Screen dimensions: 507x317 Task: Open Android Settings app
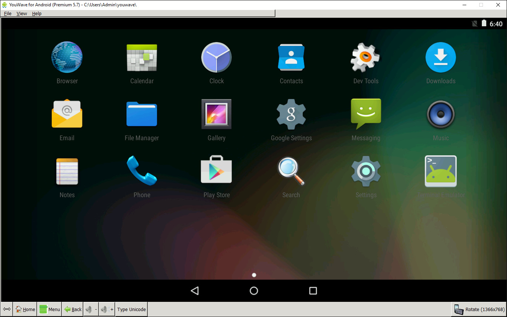(x=366, y=171)
